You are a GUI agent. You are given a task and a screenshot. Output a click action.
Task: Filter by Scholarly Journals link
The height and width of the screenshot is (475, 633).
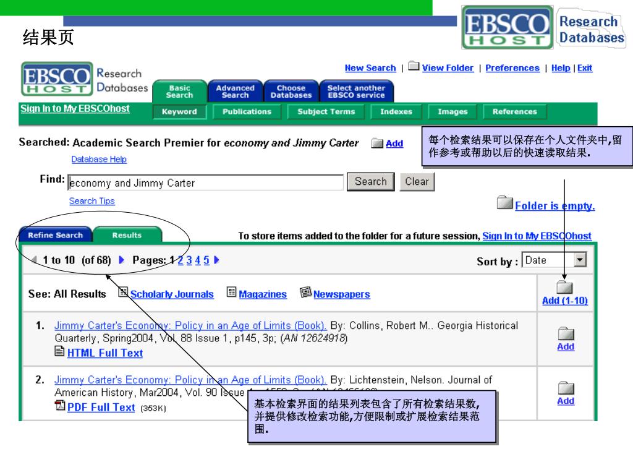coord(172,294)
